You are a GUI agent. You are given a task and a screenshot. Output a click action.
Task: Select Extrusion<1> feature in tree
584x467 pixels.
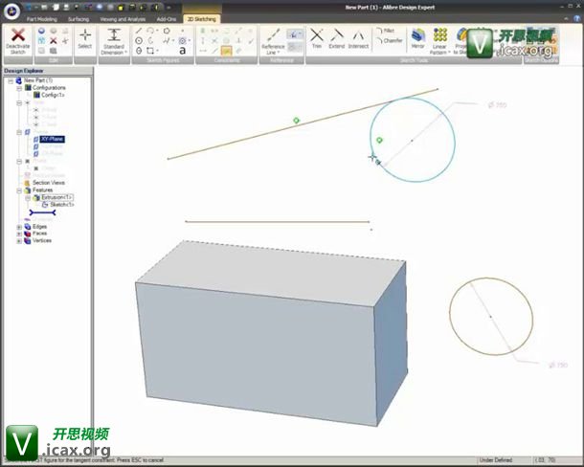[56, 197]
